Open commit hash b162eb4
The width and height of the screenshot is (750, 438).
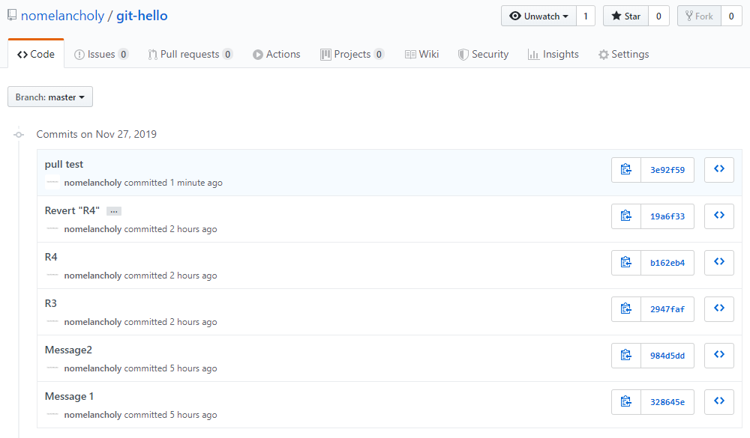click(x=667, y=263)
